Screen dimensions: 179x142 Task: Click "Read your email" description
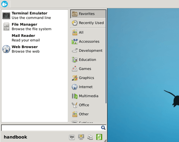(26, 40)
